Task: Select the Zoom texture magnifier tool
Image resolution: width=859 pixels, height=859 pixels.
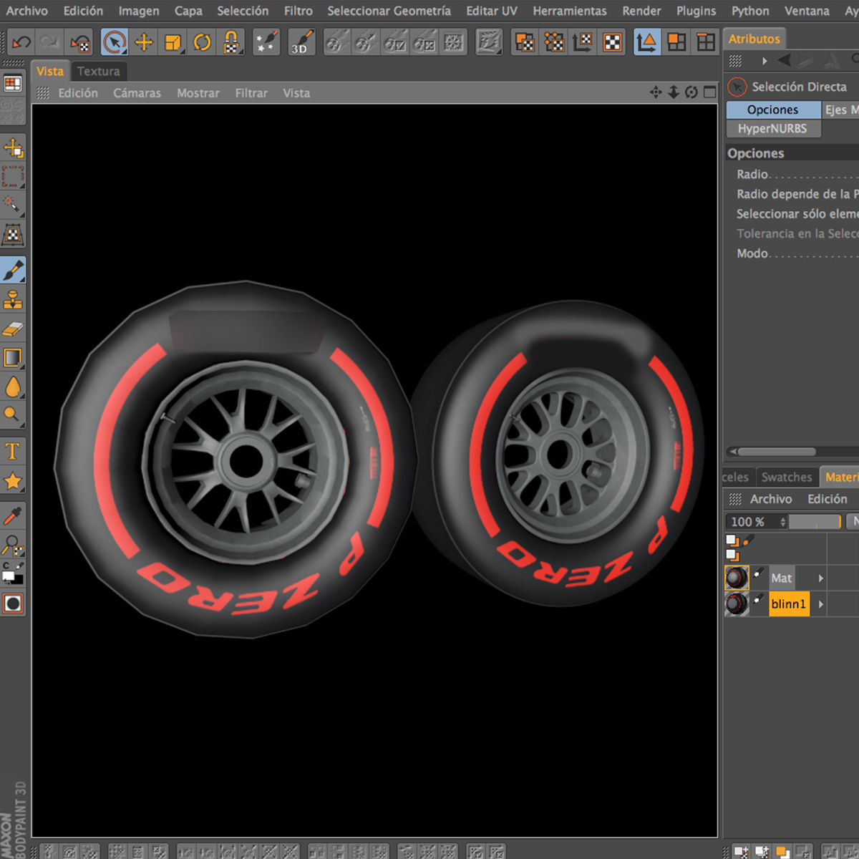Action: point(13,545)
